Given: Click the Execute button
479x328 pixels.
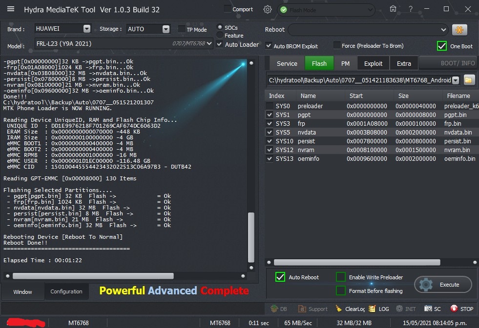Looking at the screenshot, I should click(x=443, y=285).
